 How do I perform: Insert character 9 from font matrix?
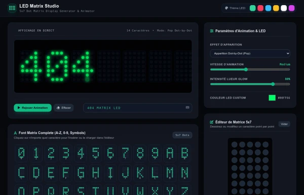pos(155,153)
